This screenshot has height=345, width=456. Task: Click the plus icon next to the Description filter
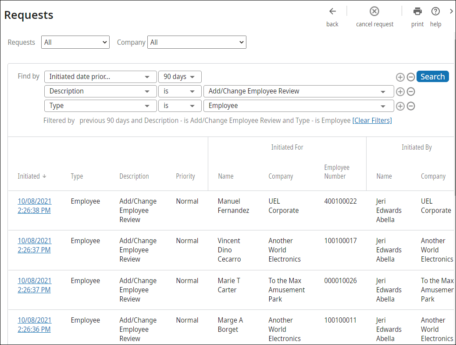click(x=400, y=91)
